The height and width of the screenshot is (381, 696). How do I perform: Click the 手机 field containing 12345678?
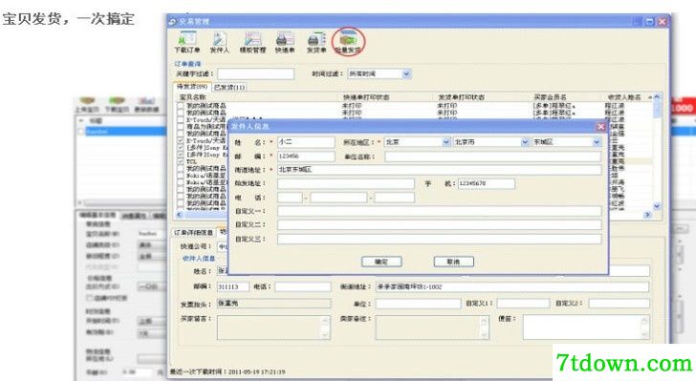tap(486, 183)
